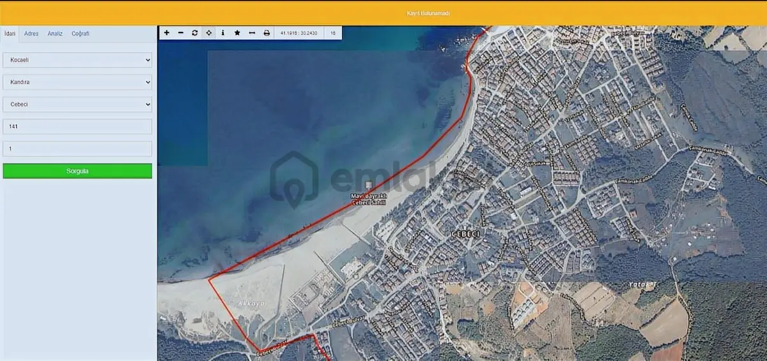Open the Analiz tab
Viewport: 767px width, 361px height.
tap(55, 34)
